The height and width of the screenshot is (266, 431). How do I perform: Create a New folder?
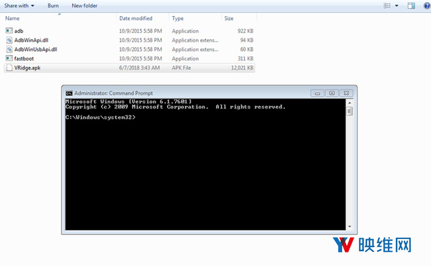tap(84, 5)
